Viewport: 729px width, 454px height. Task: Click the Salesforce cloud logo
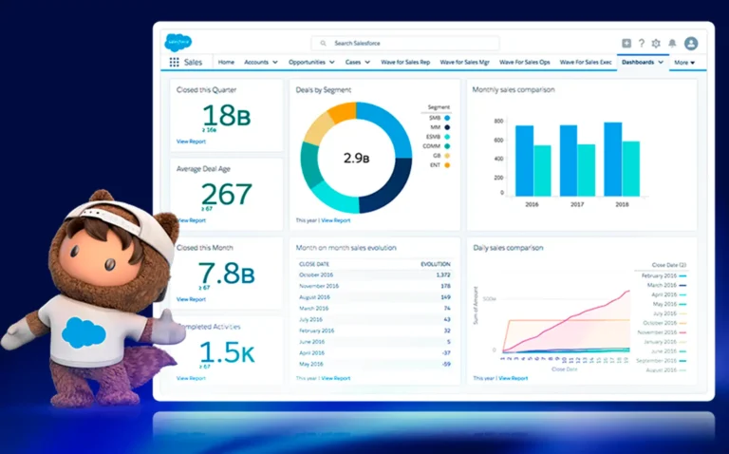pos(178,43)
